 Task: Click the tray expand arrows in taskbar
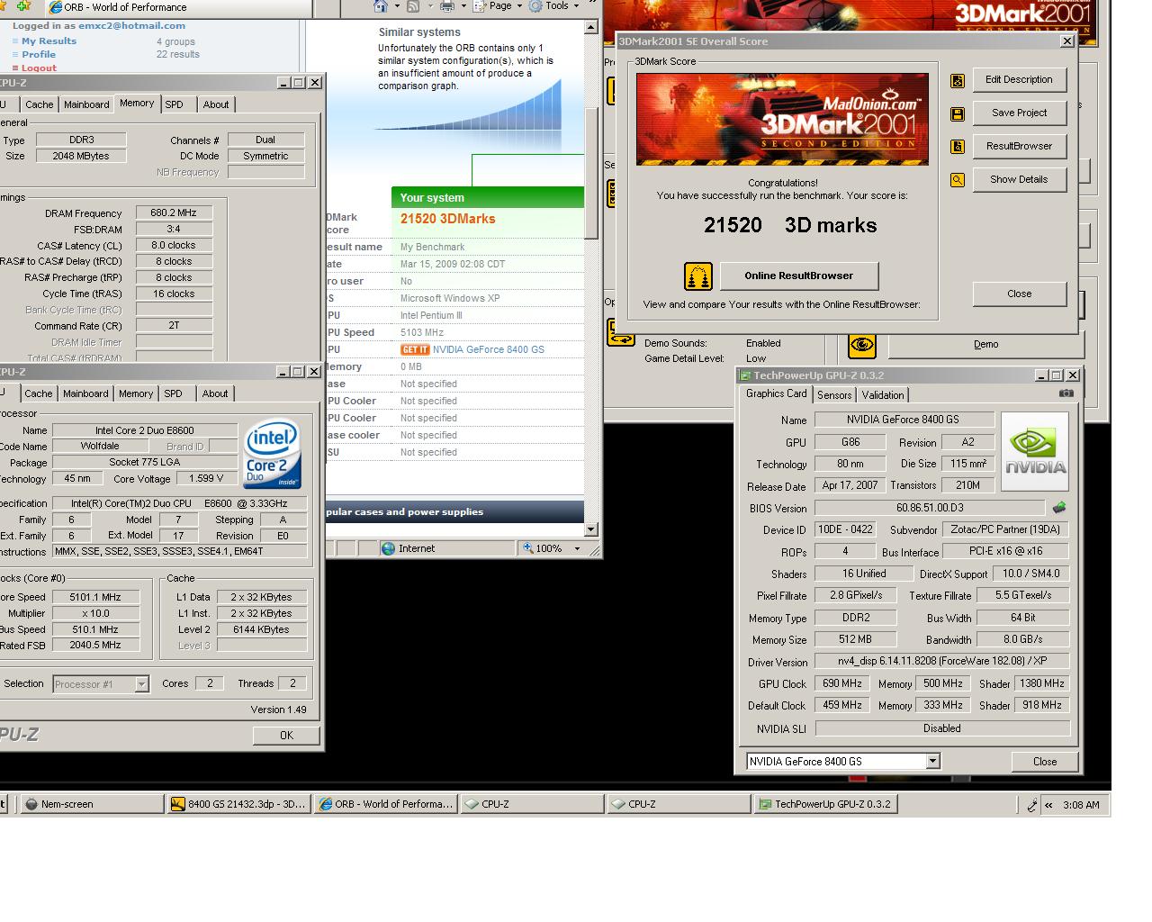(1048, 805)
